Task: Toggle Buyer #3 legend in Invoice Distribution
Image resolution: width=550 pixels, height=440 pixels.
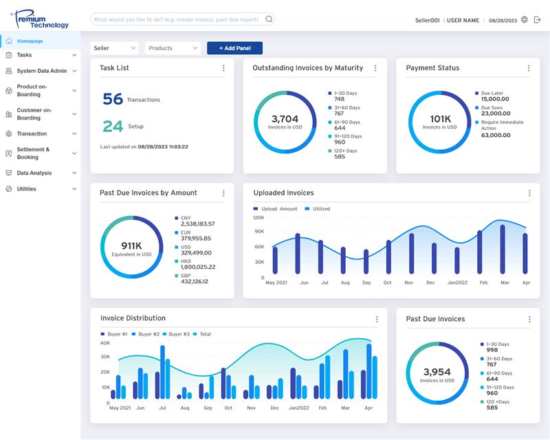Action: click(176, 334)
